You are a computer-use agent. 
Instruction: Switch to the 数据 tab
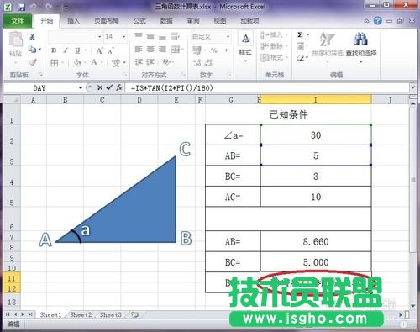point(166,21)
